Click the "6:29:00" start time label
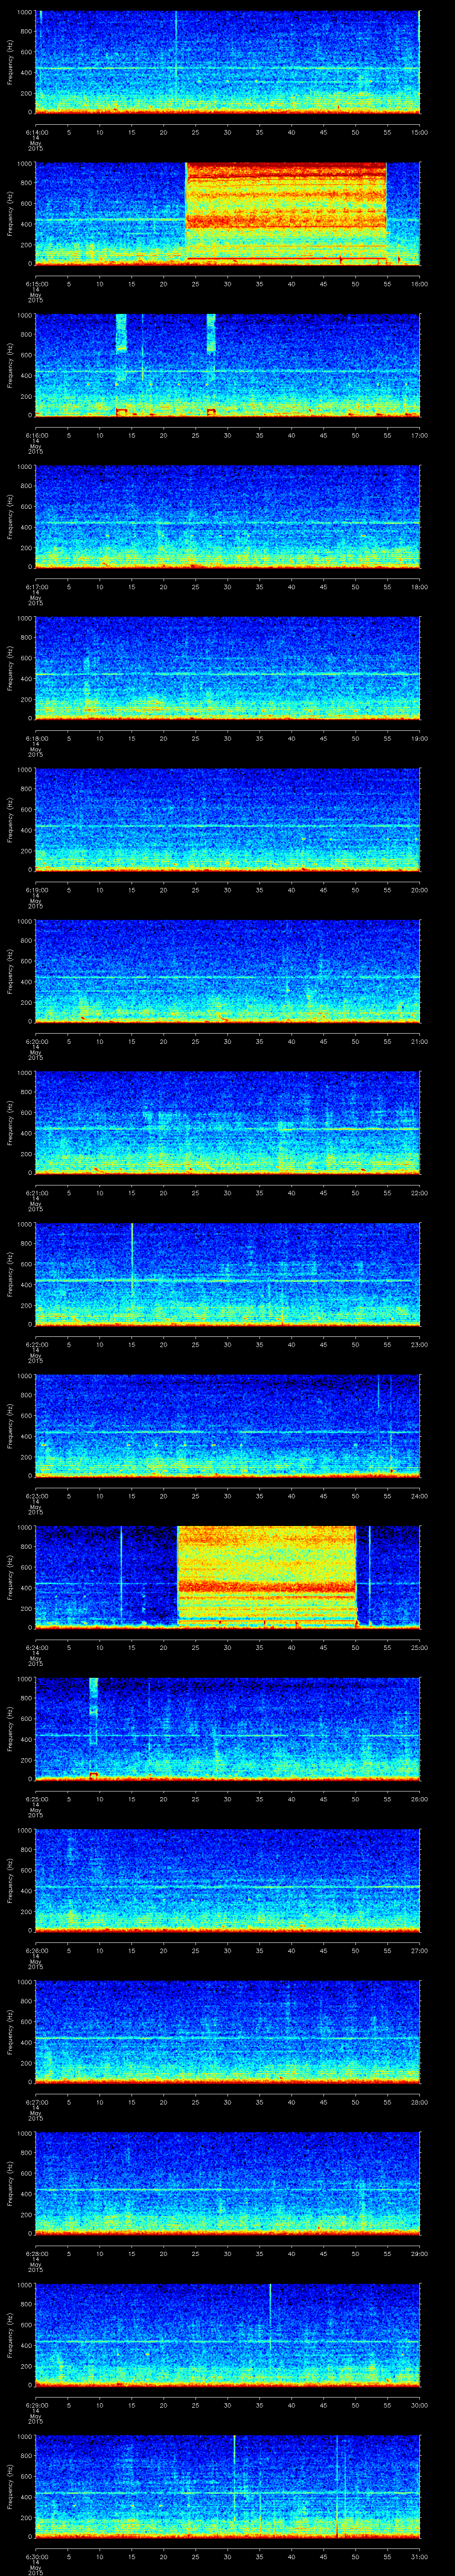 36,2406
